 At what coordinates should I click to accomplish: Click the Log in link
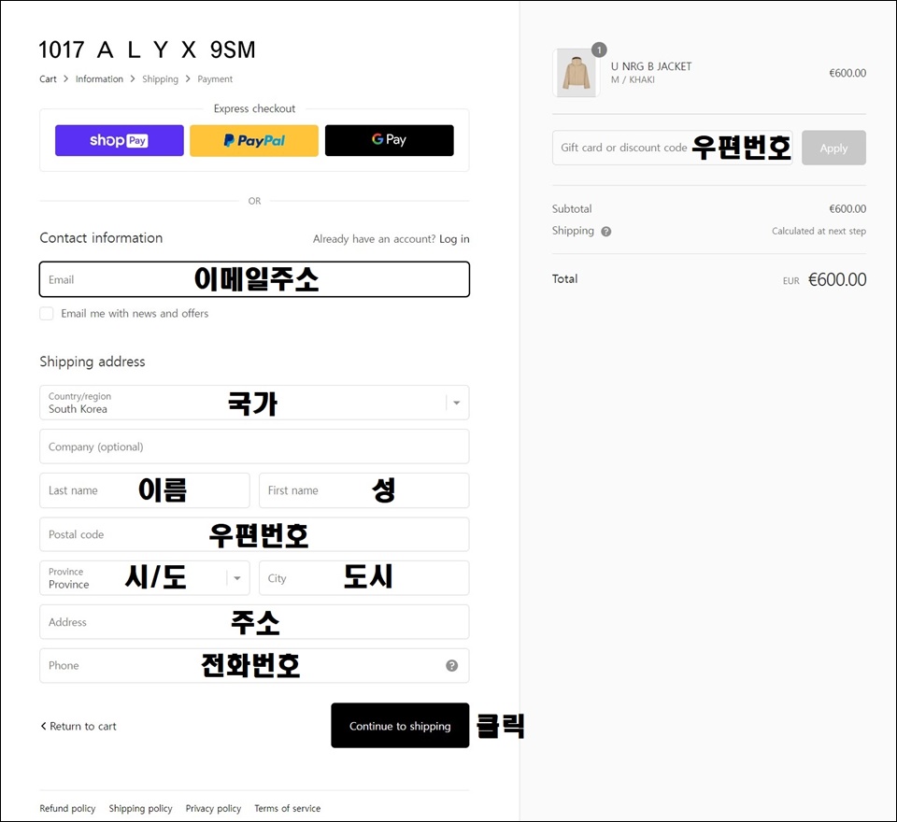coord(454,239)
